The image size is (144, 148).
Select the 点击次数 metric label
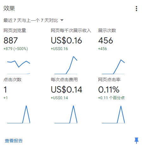point(12,80)
